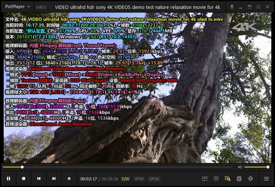The height and width of the screenshot is (187, 275).
Task: Click the OPUS audio codec label
Action: [x=154, y=179]
